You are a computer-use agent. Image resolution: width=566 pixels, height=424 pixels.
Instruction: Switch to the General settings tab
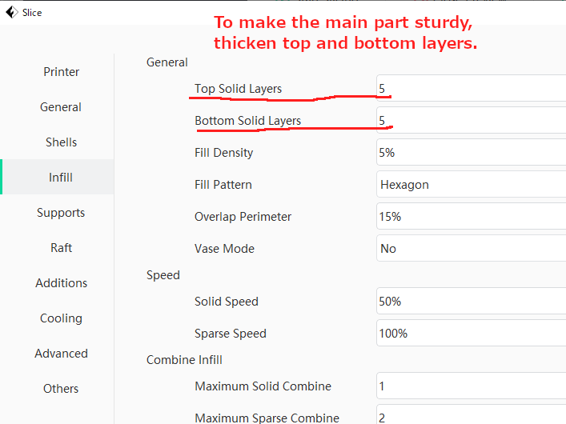[61, 107]
